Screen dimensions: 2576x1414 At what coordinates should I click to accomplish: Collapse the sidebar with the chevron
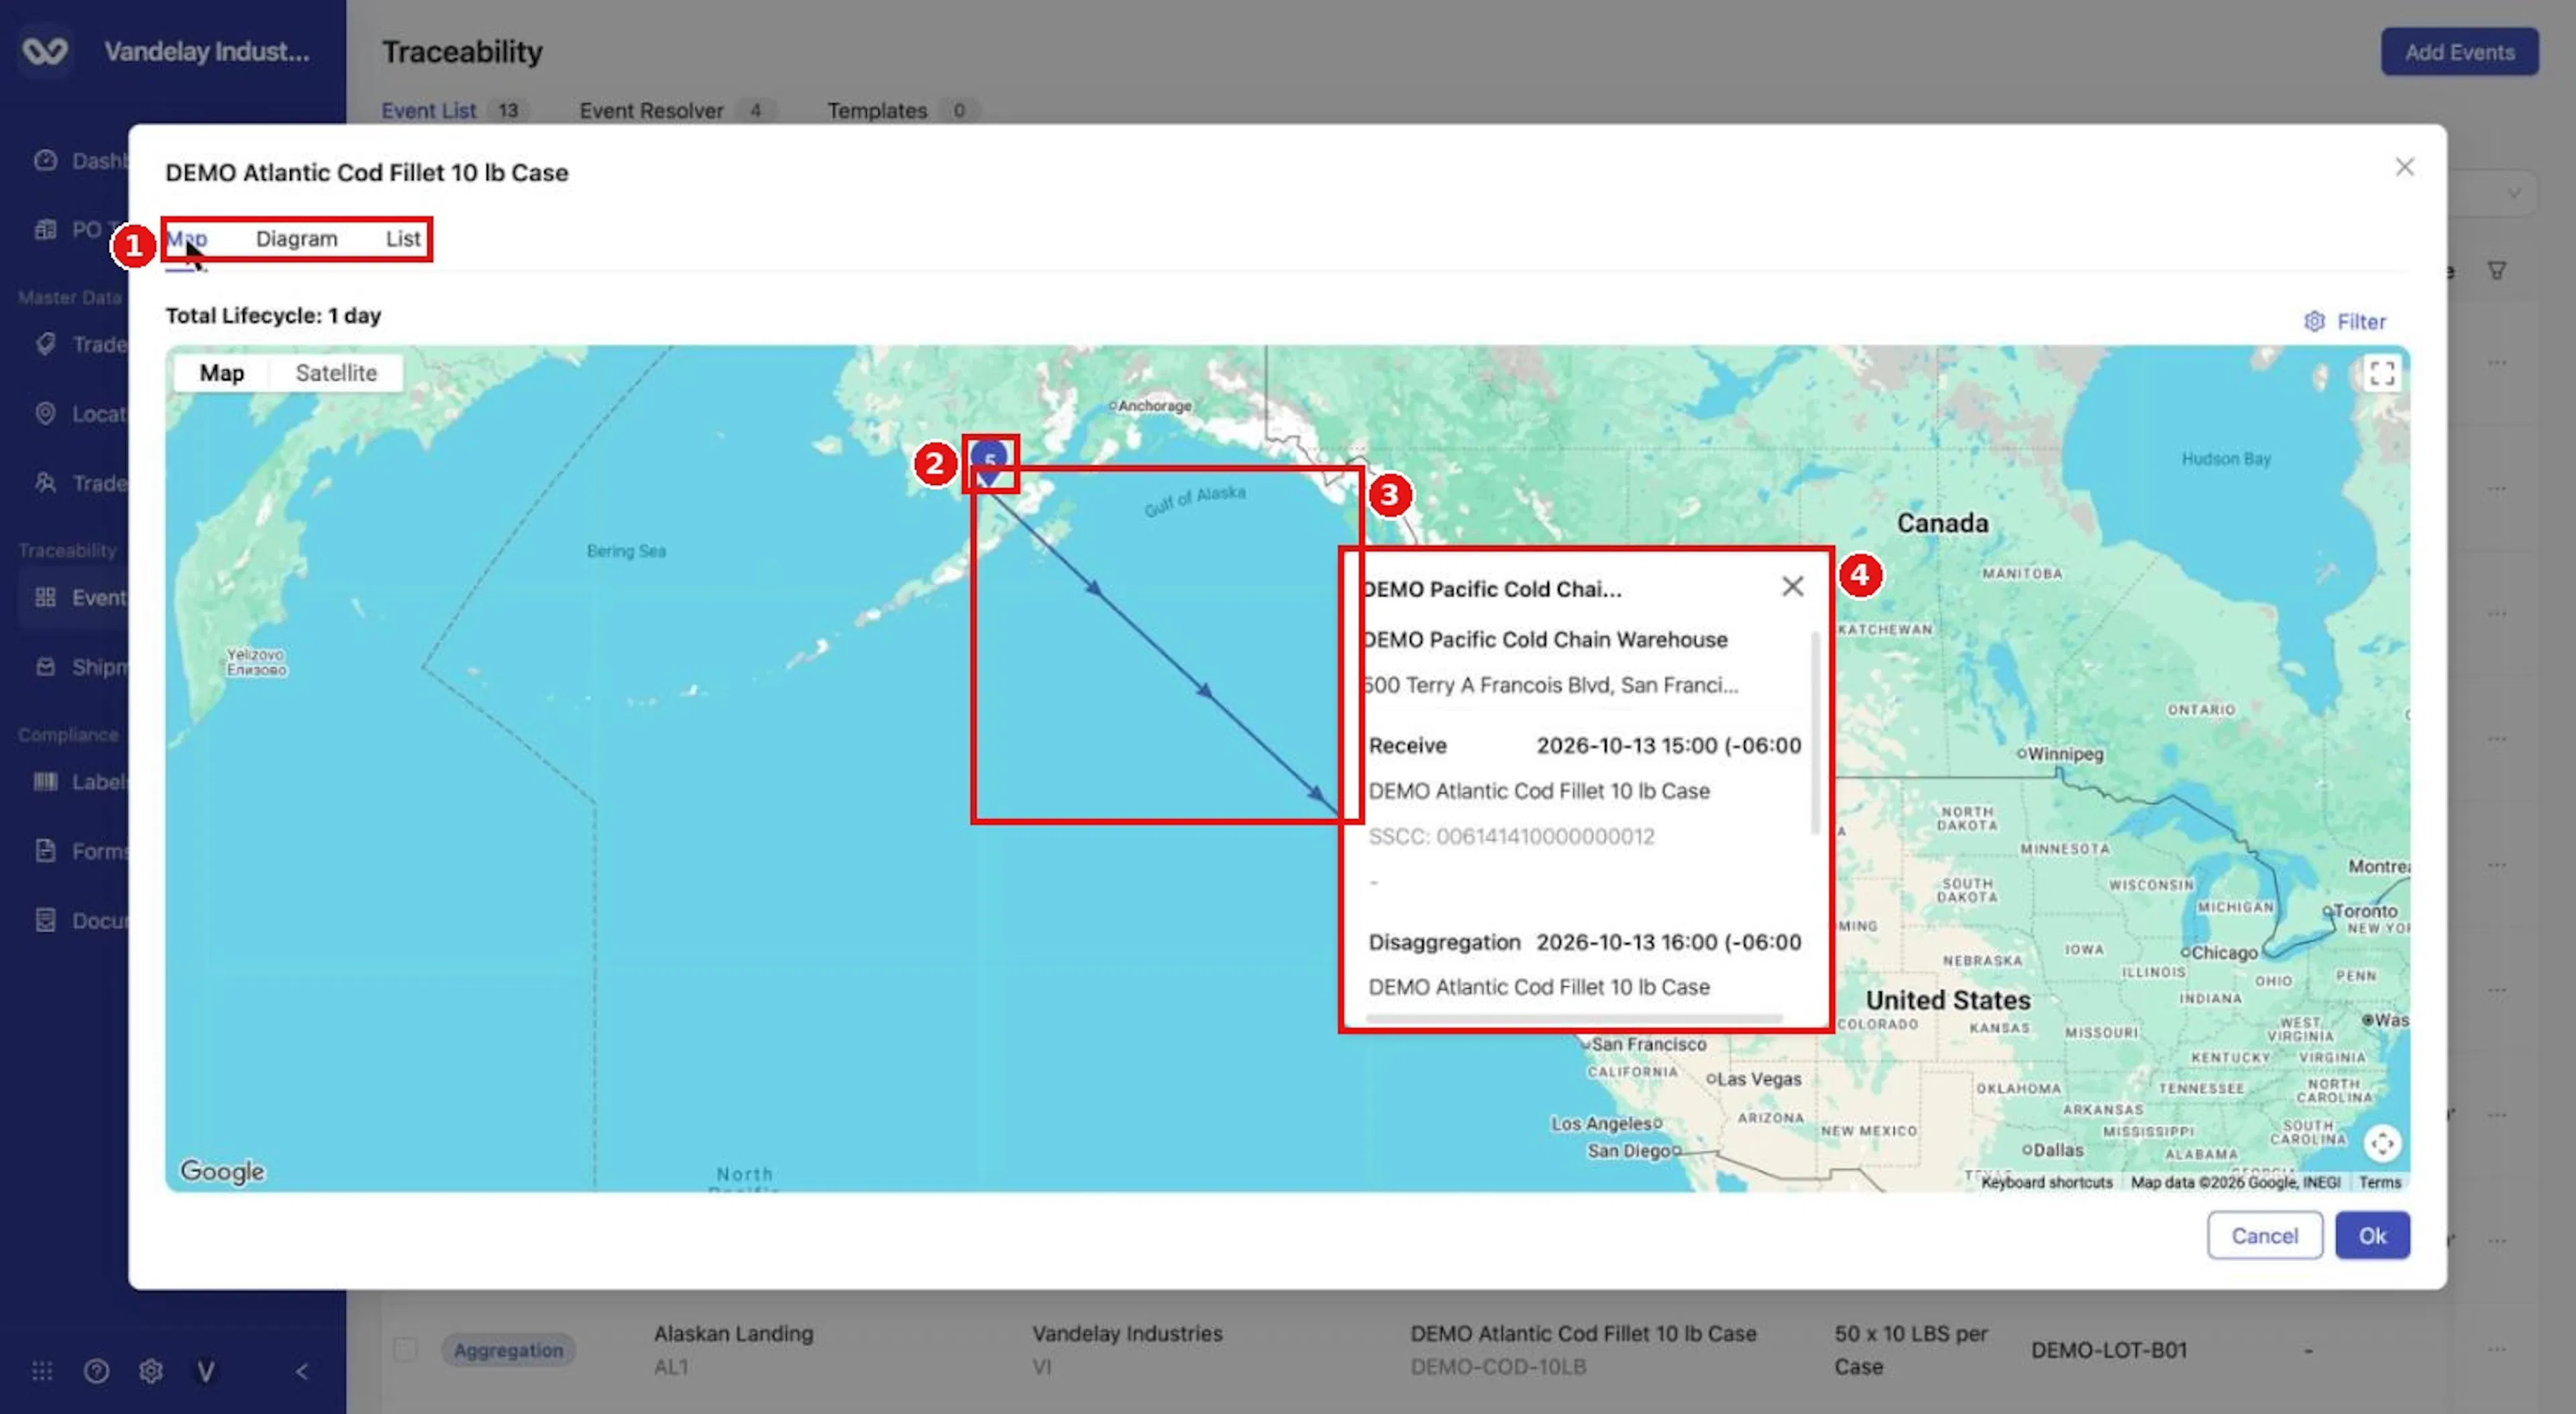pyautogui.click(x=302, y=1370)
